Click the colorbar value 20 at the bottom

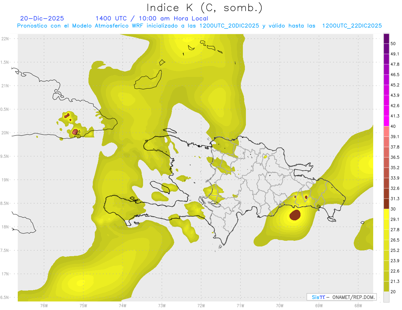(x=393, y=292)
